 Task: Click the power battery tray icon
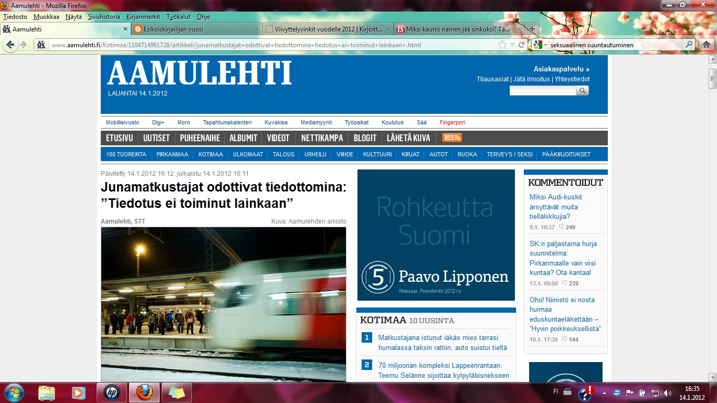tap(642, 393)
